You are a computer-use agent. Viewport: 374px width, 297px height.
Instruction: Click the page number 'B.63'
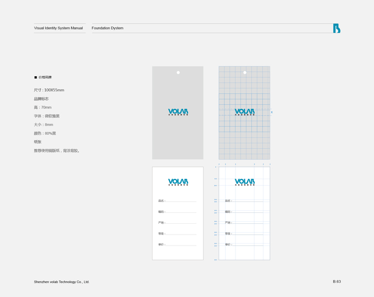[337, 282]
